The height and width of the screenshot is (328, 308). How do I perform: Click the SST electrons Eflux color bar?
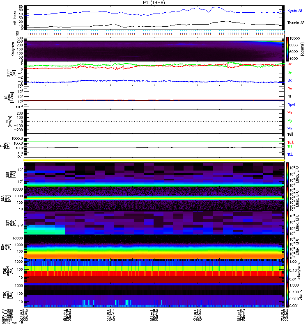(x=287, y=223)
